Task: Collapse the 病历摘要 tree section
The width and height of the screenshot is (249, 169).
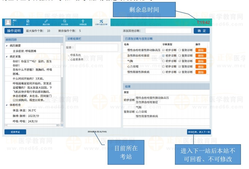Action: [7, 46]
